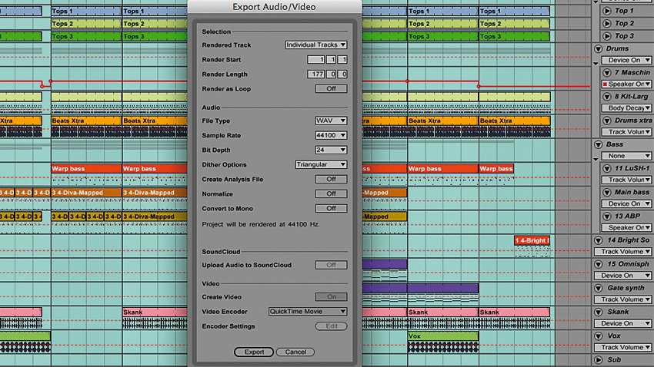The image size is (654, 367).
Task: Unfold the Drums group track
Action: (x=598, y=48)
